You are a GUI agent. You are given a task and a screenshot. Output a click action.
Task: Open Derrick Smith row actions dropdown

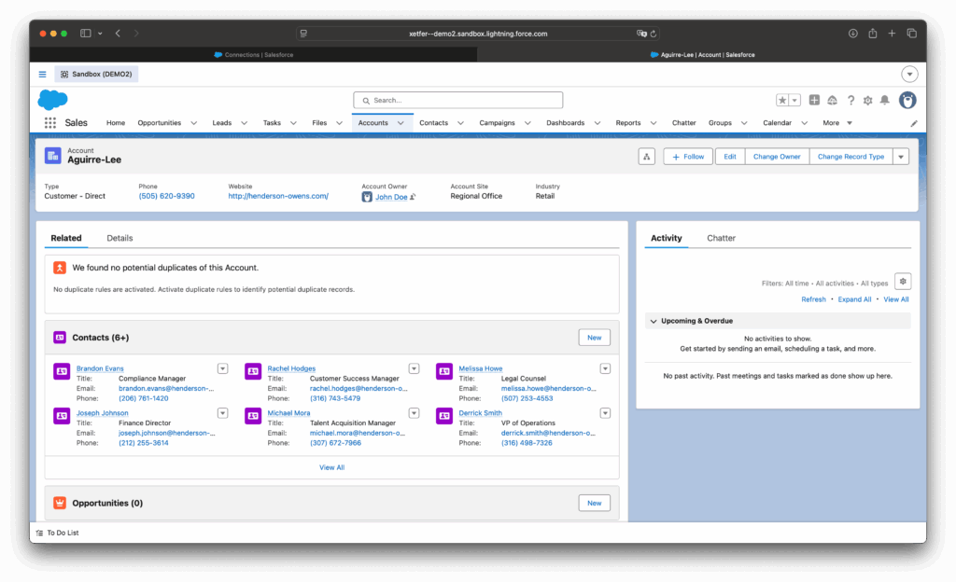click(x=605, y=413)
